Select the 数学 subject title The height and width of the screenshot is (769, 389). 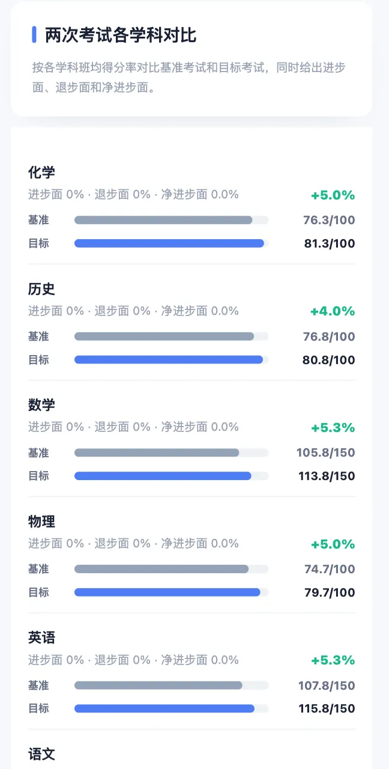pos(41,405)
